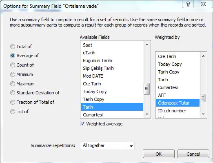
Task: Click up arrow of Weighted by scrollbar
Action: coord(203,56)
